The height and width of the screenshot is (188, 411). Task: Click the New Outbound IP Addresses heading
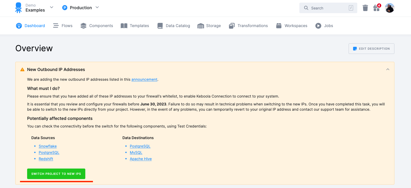coord(56,70)
